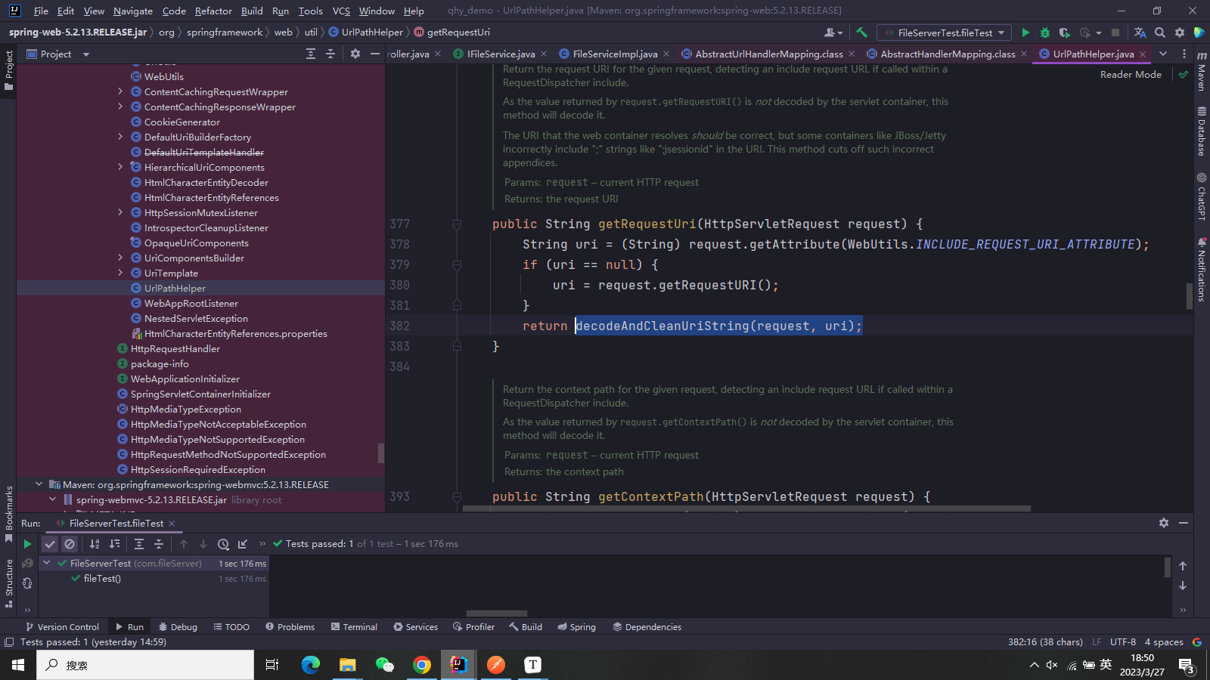Collapse FileServerTest result node

[47, 563]
